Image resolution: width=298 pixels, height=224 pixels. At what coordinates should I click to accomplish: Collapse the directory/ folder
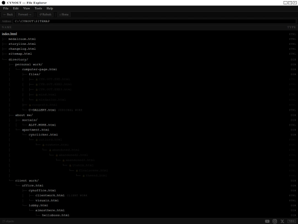18,60
